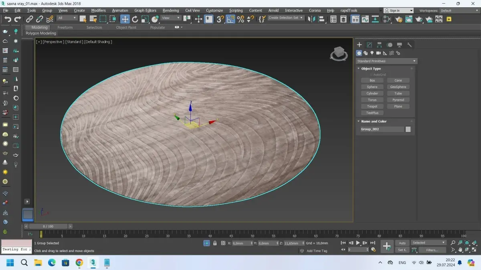
Task: Click the Mirror tool icon
Action: (x=311, y=19)
